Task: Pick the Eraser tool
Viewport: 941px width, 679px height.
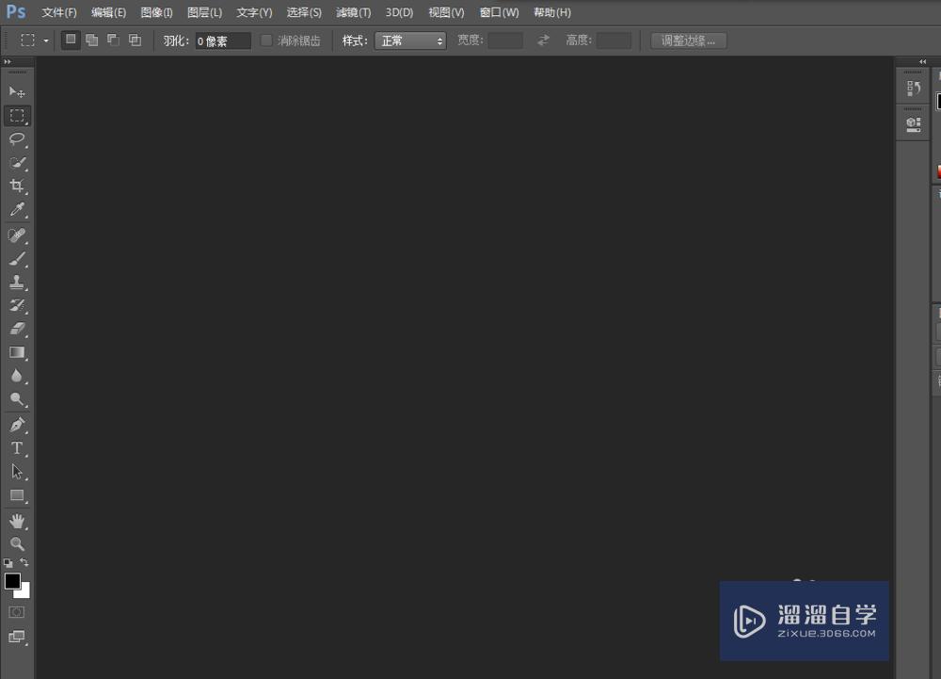Action: coord(16,330)
